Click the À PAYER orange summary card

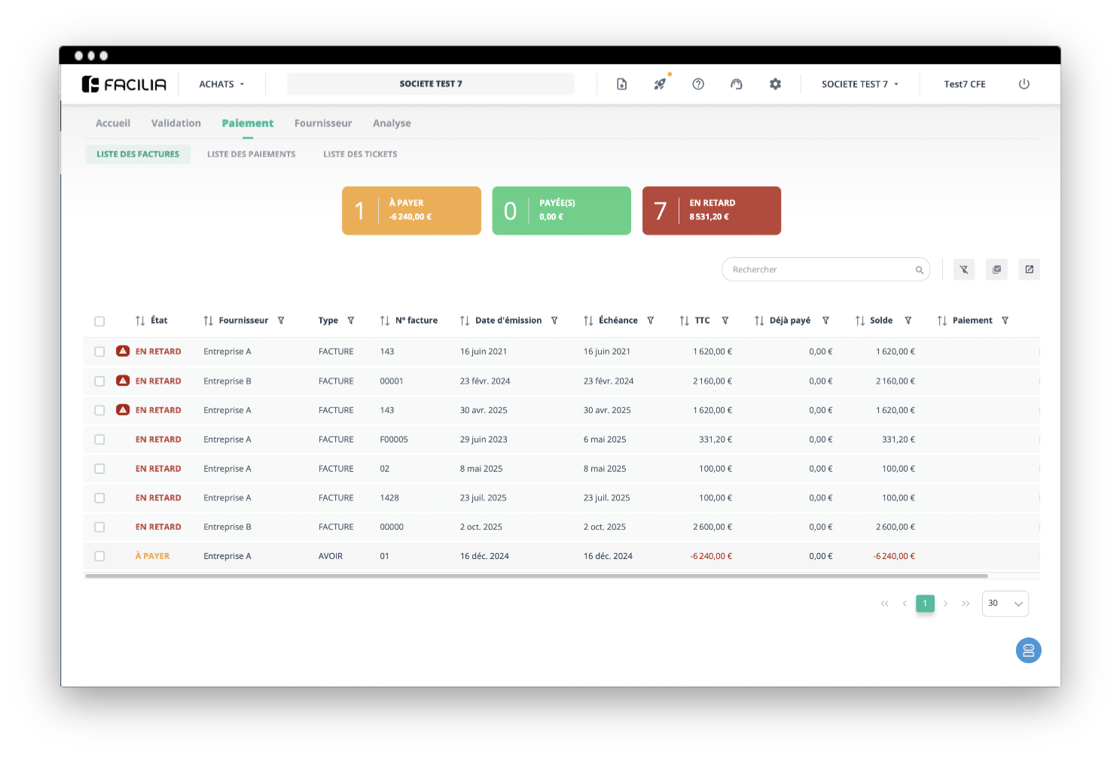pos(411,211)
